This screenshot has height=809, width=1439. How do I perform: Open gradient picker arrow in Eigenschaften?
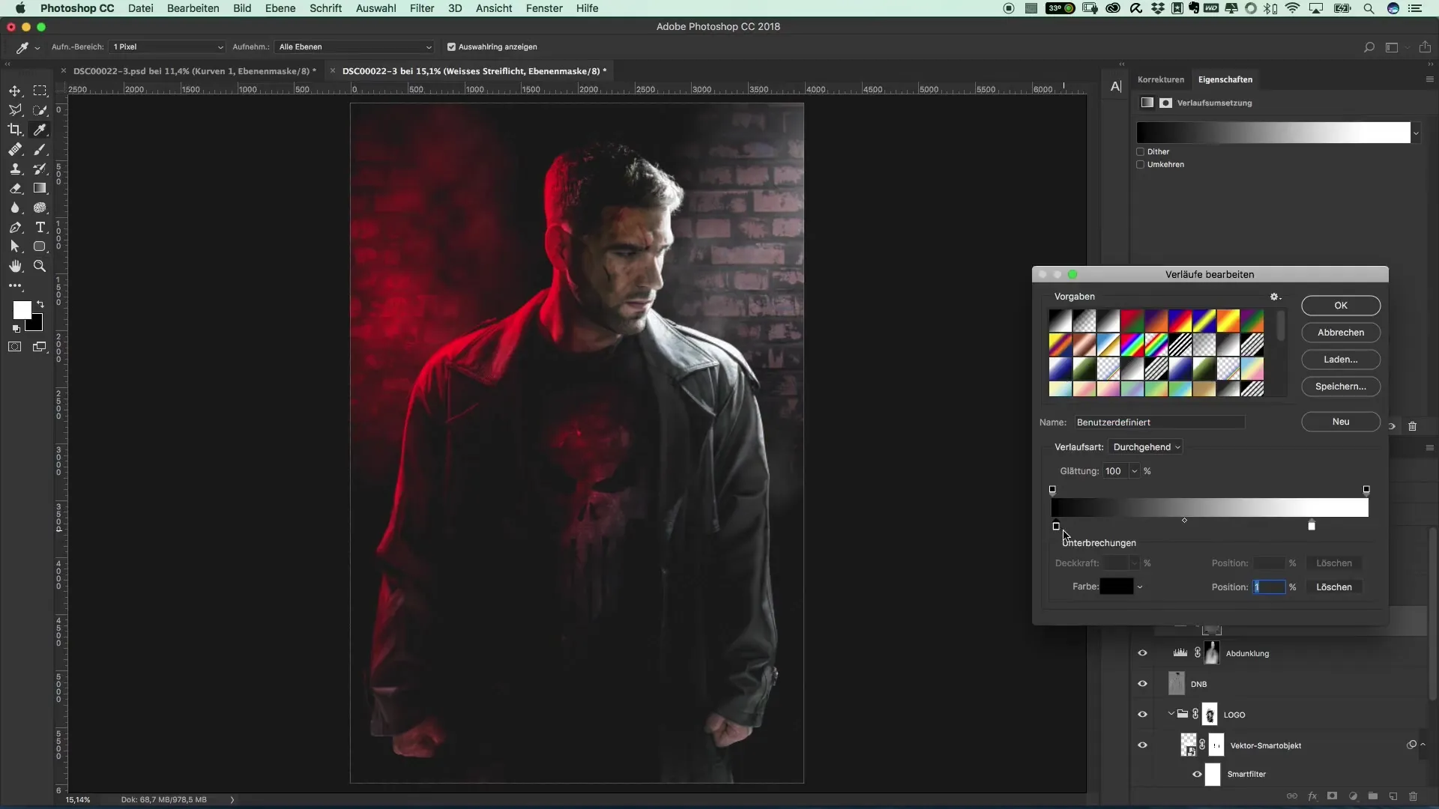click(1416, 133)
